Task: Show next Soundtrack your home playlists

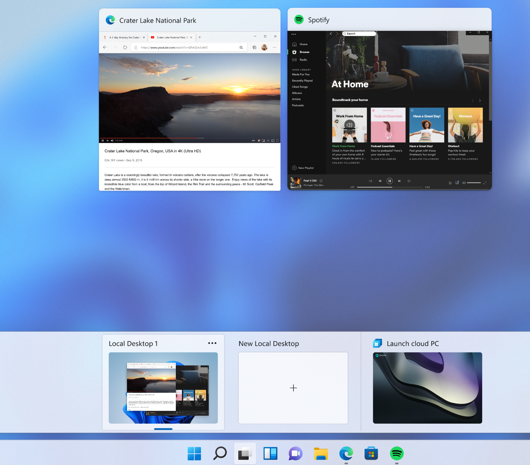Action: coord(480,101)
